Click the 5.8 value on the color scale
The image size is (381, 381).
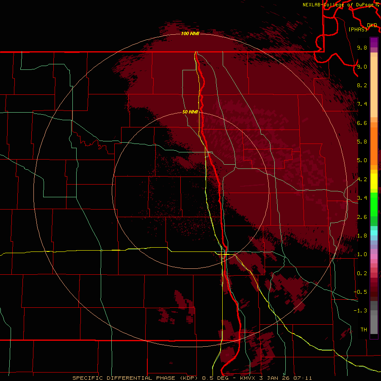362,142
